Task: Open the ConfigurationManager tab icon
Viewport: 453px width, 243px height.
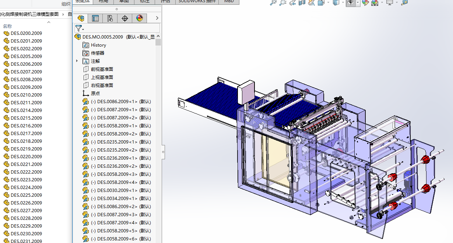Action: point(110,18)
